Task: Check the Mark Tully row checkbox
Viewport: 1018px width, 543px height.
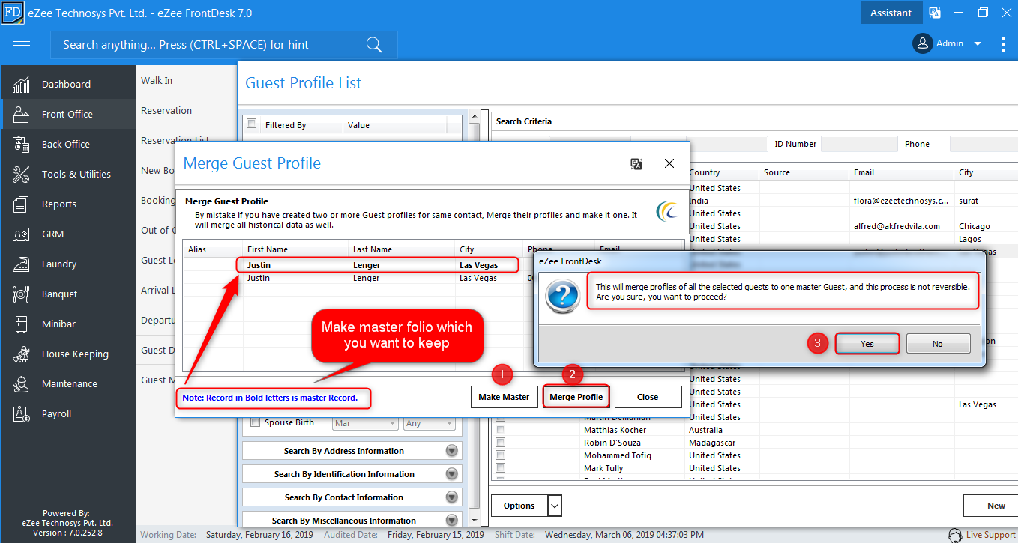Action: 501,468
